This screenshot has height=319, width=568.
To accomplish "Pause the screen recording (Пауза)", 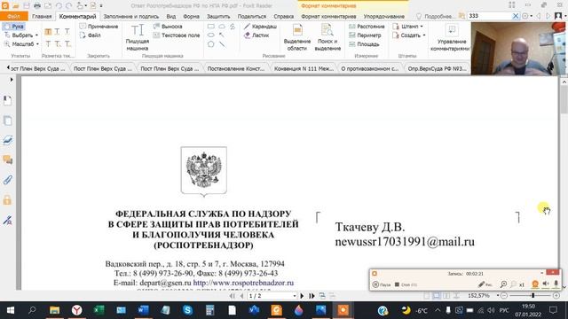I will [382, 284].
